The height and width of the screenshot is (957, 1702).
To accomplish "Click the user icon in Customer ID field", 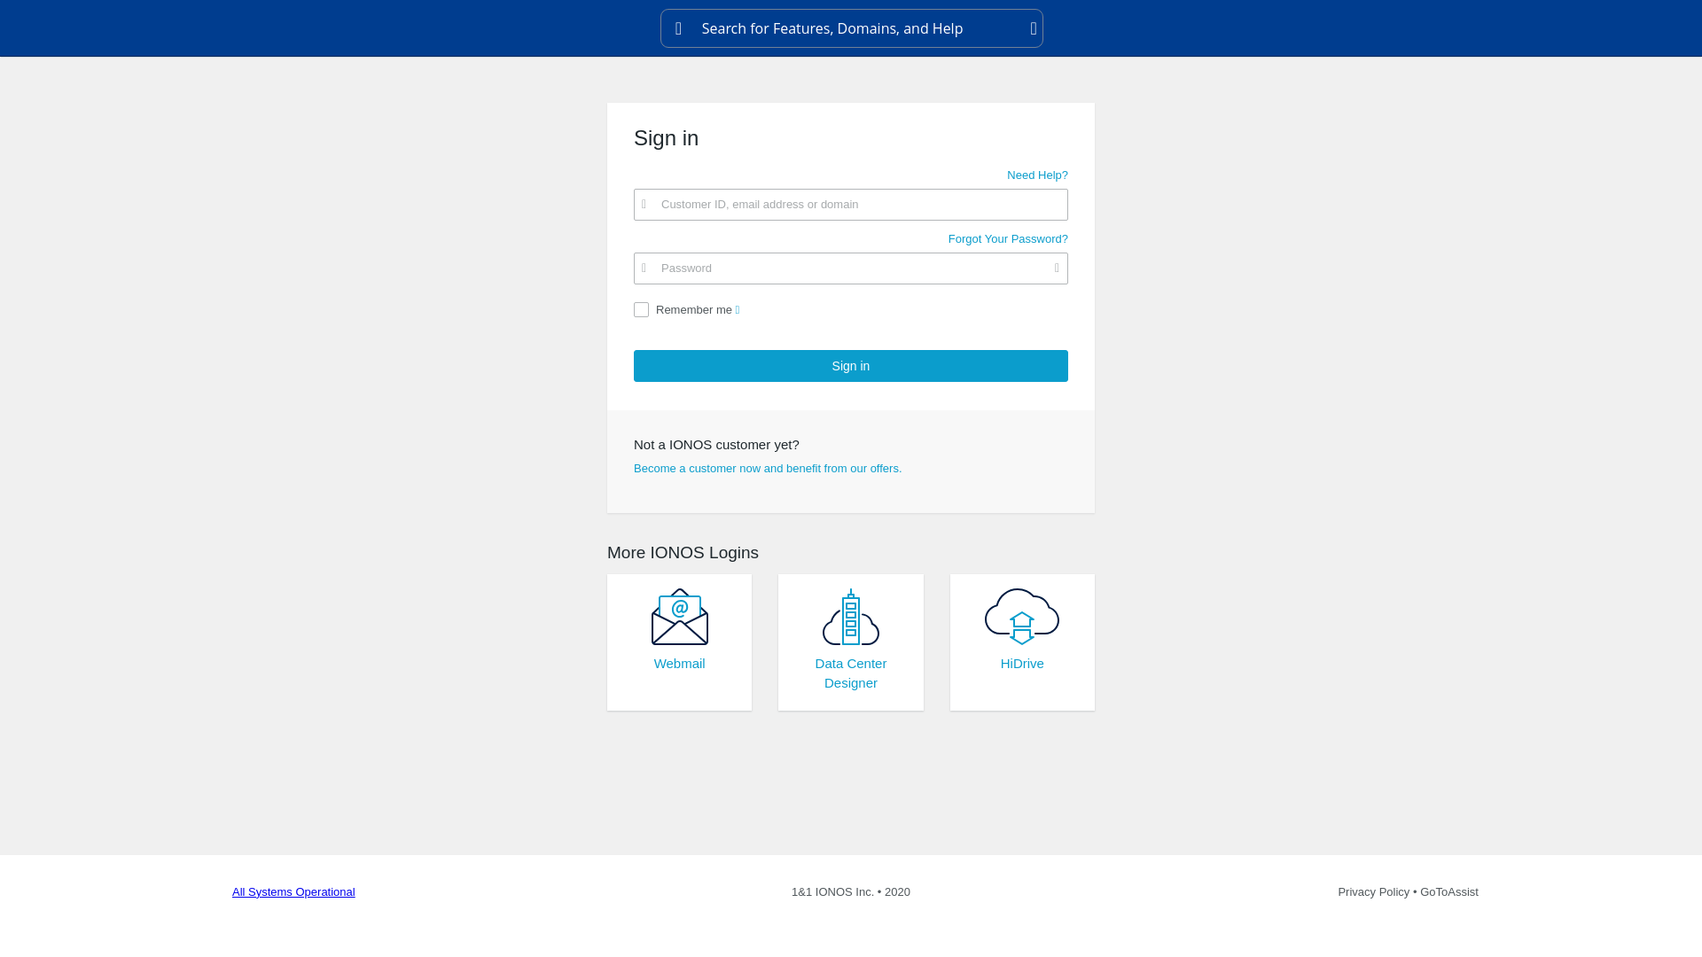I will point(644,205).
